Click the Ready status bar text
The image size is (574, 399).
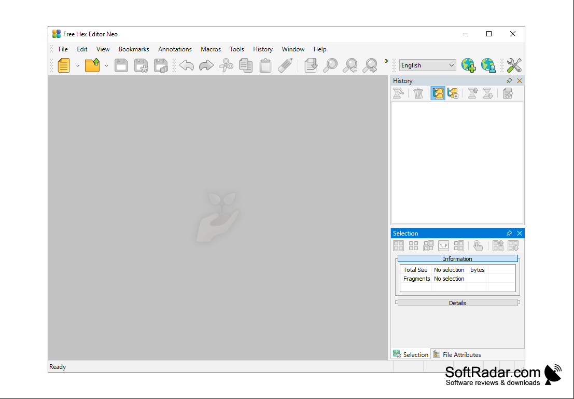pos(58,367)
